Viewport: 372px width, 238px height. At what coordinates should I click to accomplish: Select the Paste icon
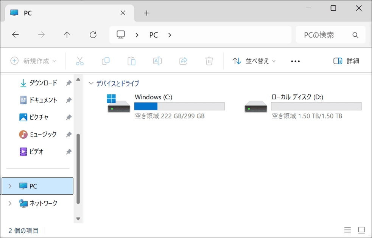(131, 61)
